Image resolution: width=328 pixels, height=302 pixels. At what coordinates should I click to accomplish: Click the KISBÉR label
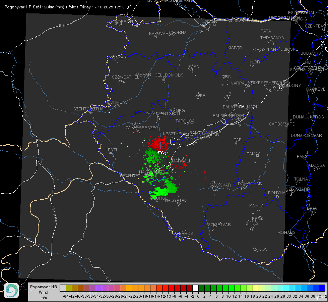[x=235, y=48]
